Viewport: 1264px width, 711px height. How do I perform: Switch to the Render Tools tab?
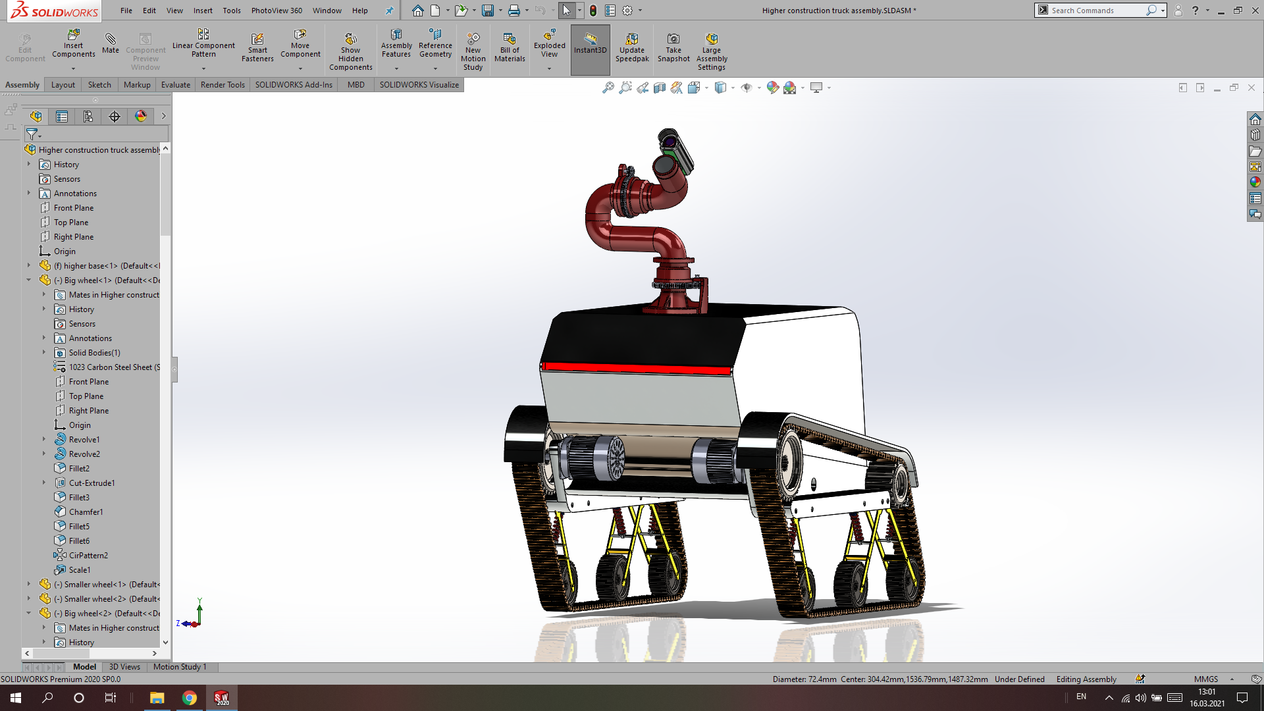click(223, 85)
